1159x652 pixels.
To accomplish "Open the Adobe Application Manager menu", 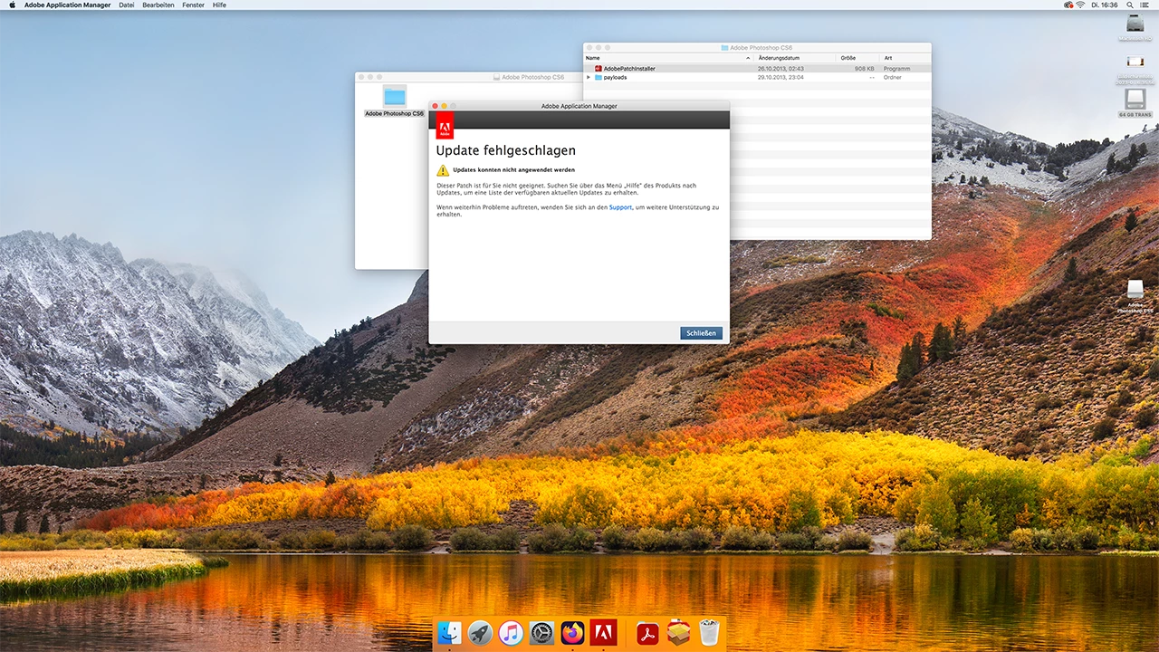I will 68,5.
